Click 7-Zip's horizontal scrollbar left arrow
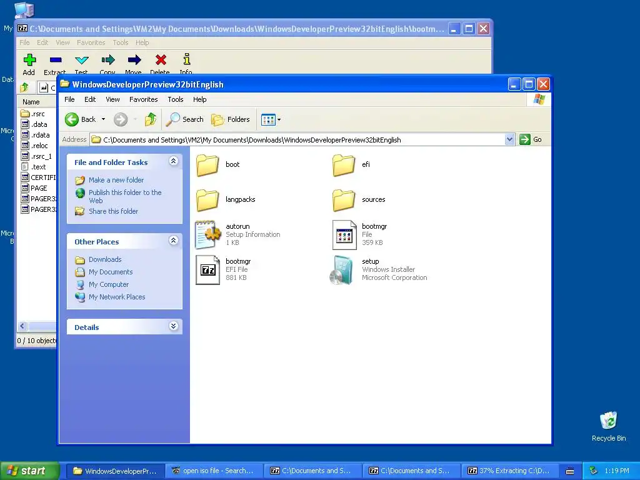 coord(22,326)
